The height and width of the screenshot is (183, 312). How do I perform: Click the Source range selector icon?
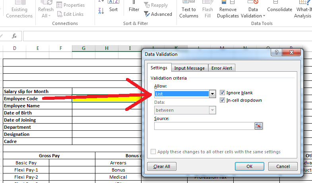[258, 126]
